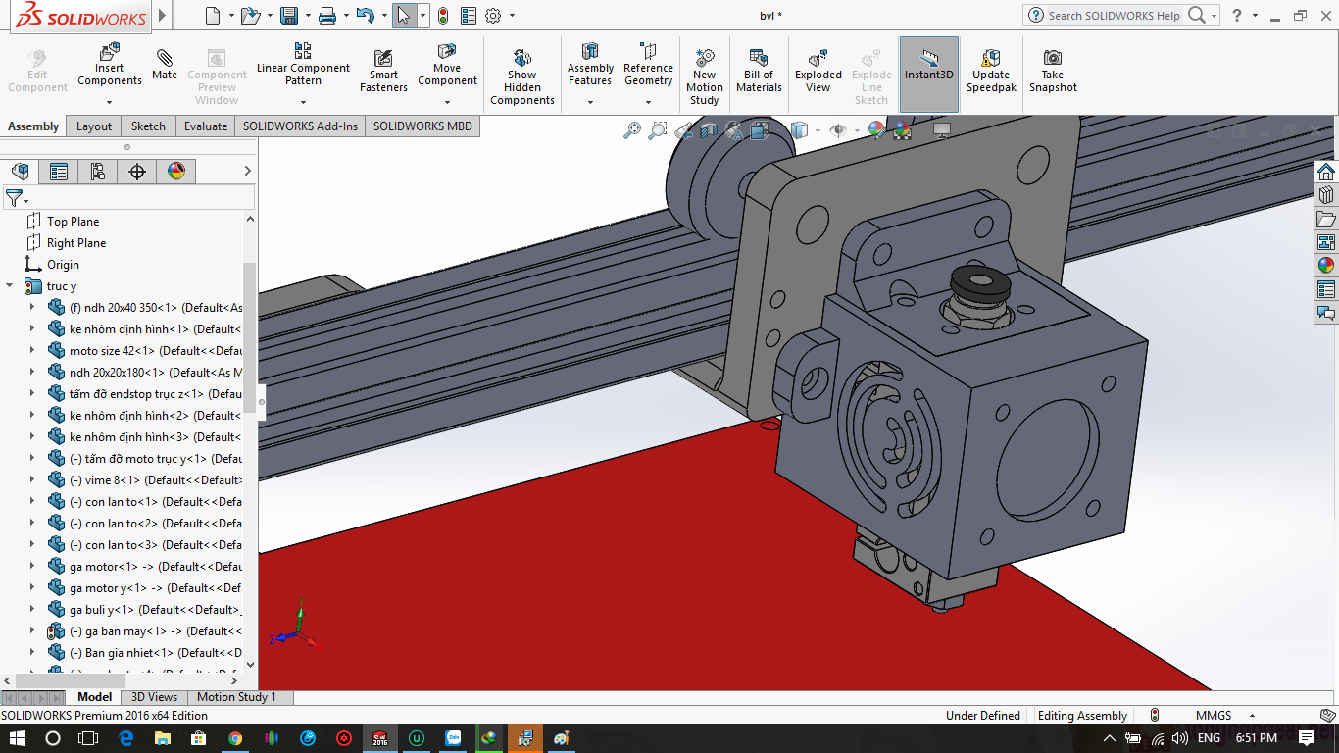Undo the last action
Screen dimensions: 1339x753
point(366,16)
